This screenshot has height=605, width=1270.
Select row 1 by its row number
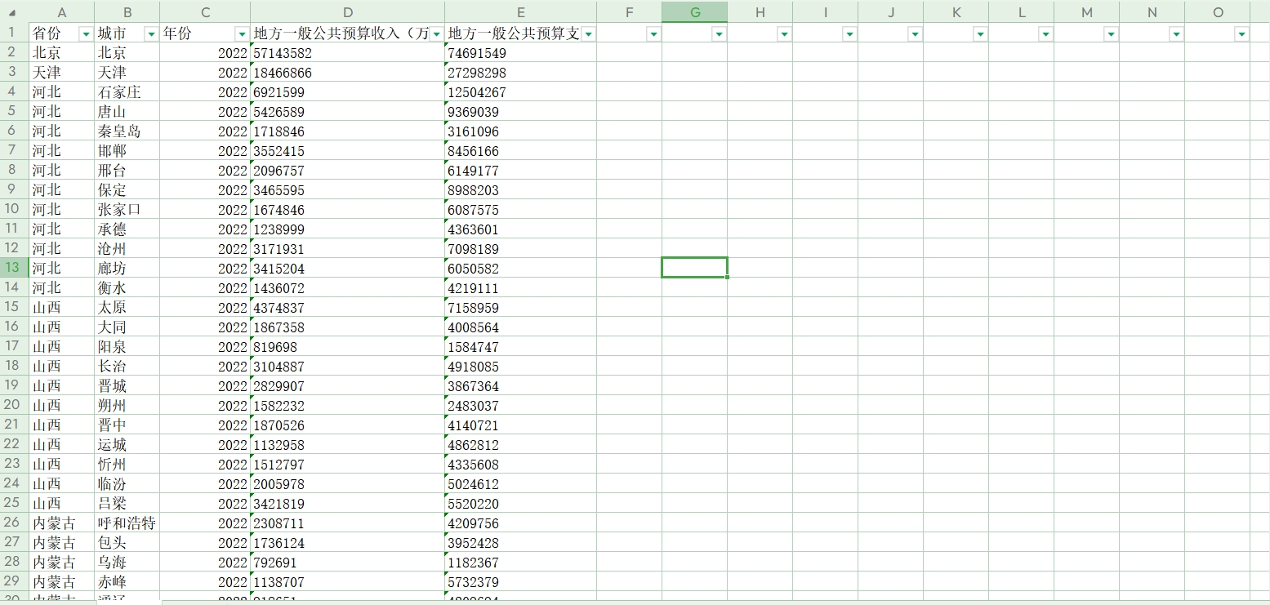click(14, 33)
